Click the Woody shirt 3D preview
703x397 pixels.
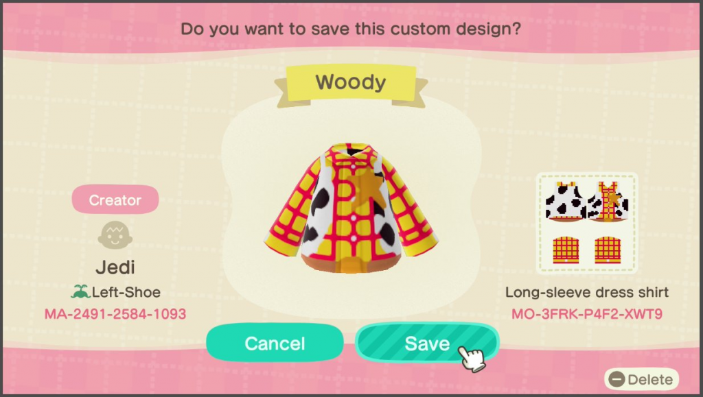pos(351,208)
